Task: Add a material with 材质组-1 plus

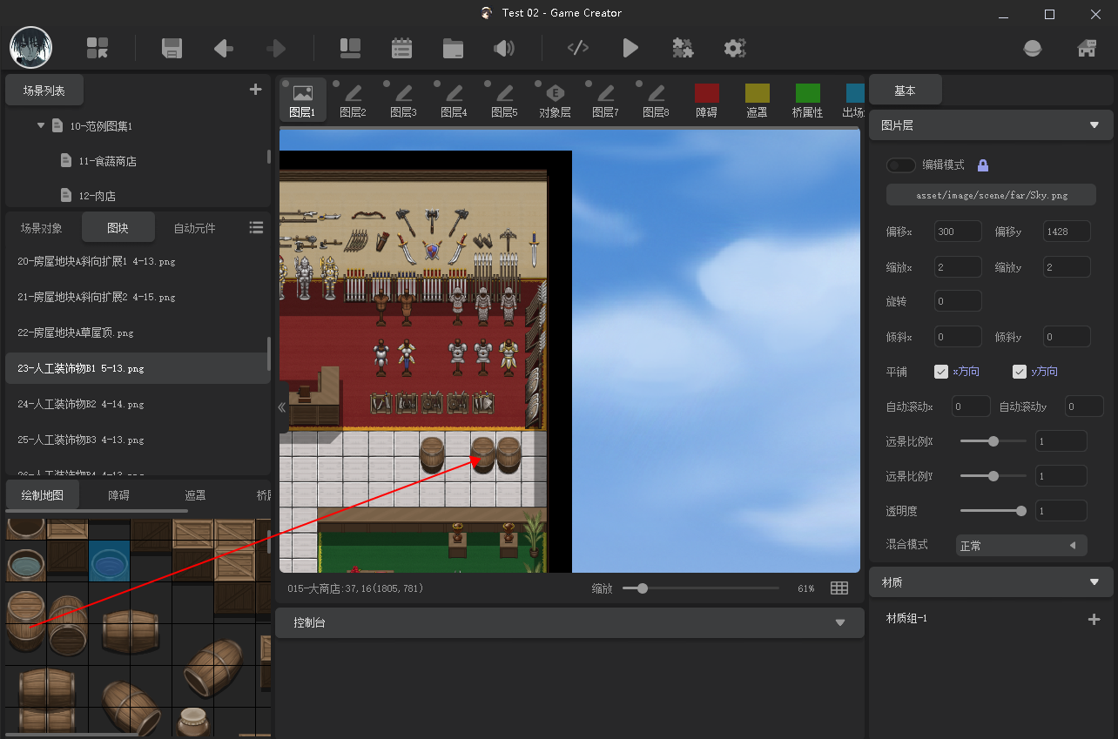Action: (x=1094, y=619)
